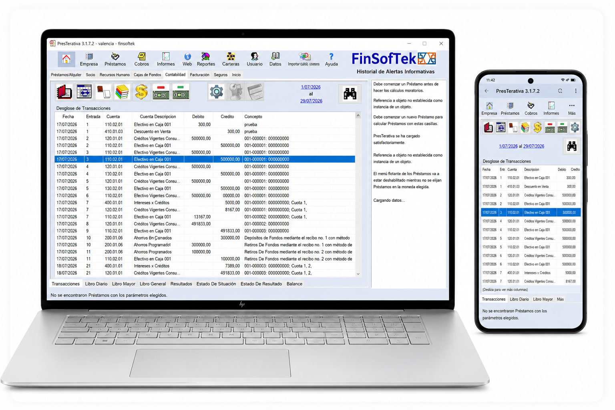Viewport: 615px width, 410px height.
Task: Open Cobros in the laptop toolbar
Action: pyautogui.click(x=142, y=59)
